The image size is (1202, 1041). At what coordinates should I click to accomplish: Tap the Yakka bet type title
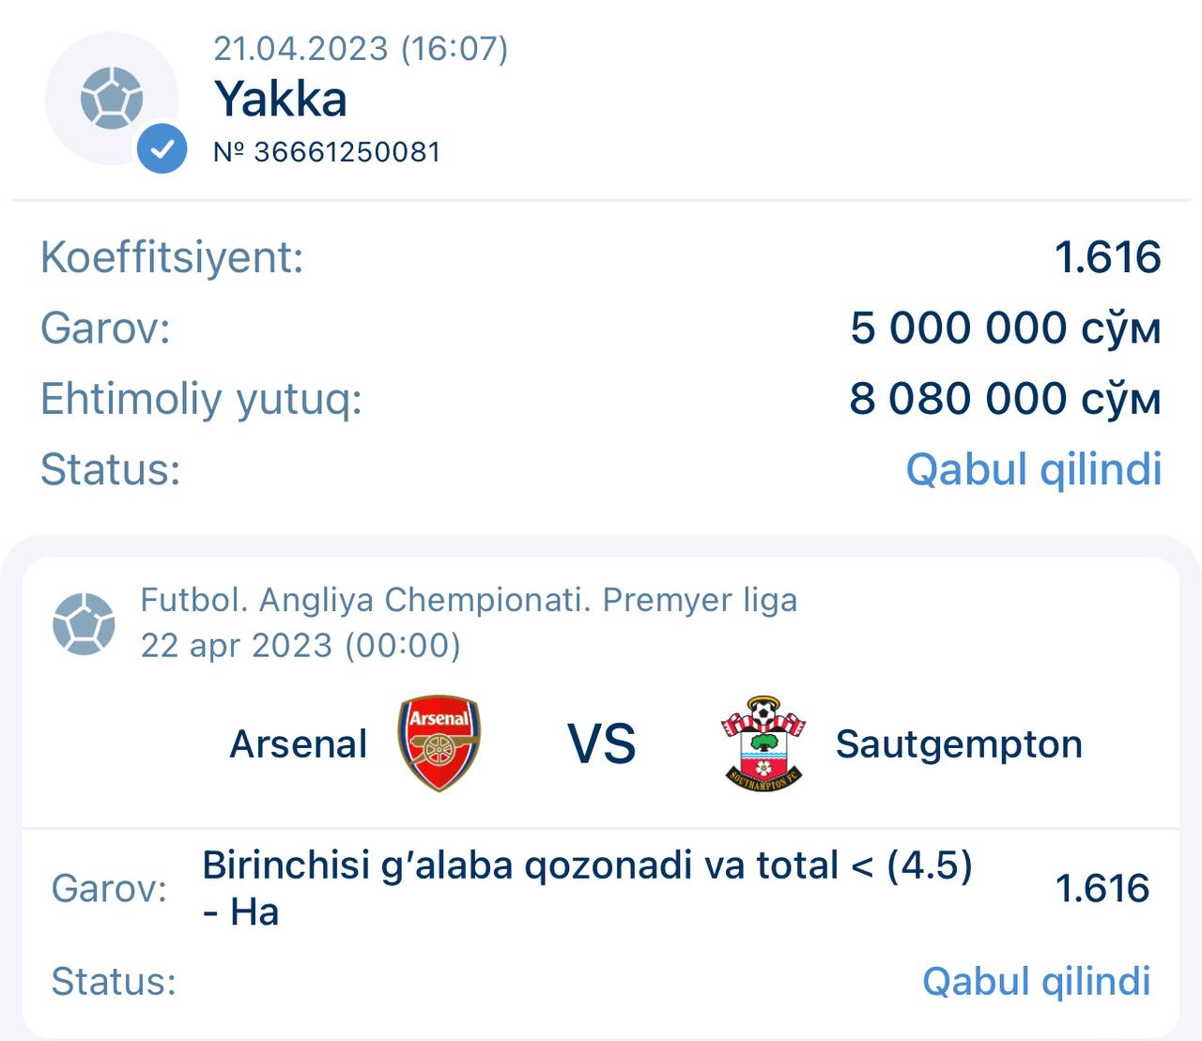280,99
